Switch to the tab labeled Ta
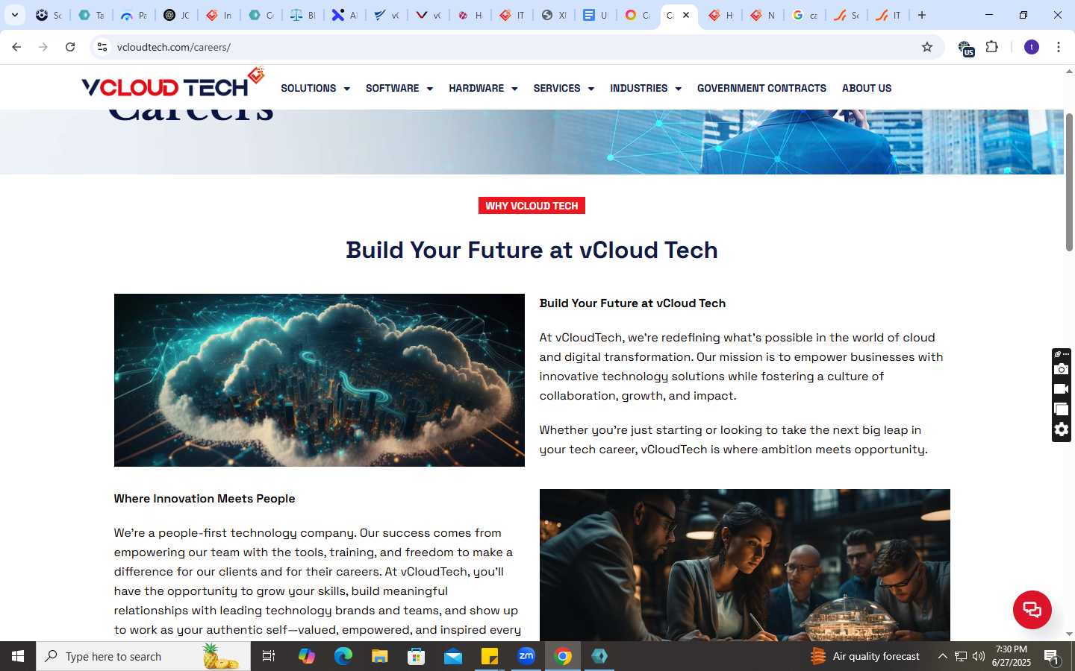The image size is (1075, 671). [91, 15]
